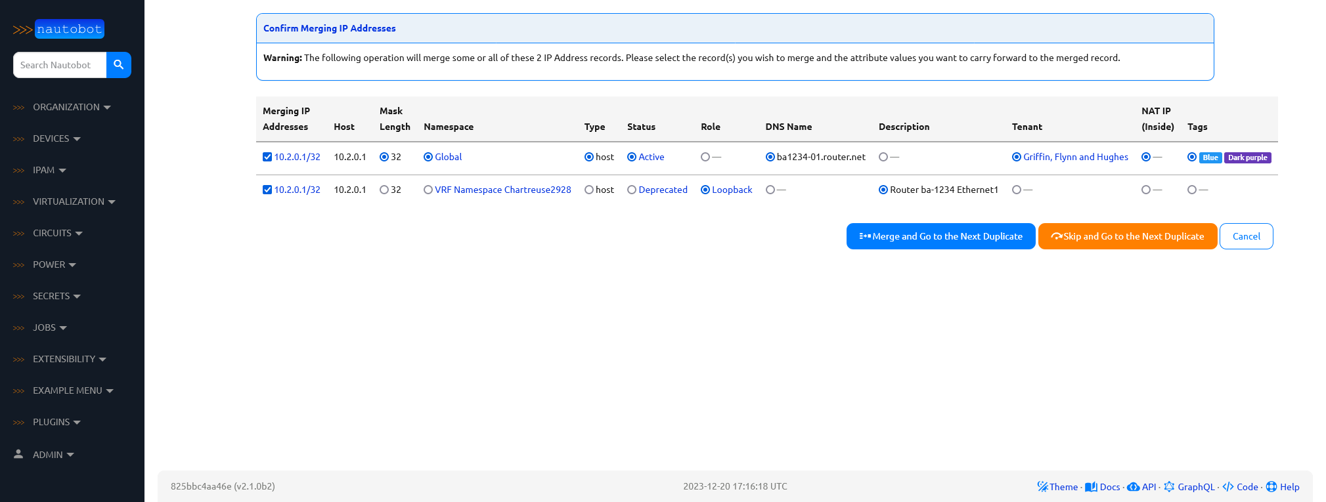Open the Circuits dropdown

[x=58, y=233]
